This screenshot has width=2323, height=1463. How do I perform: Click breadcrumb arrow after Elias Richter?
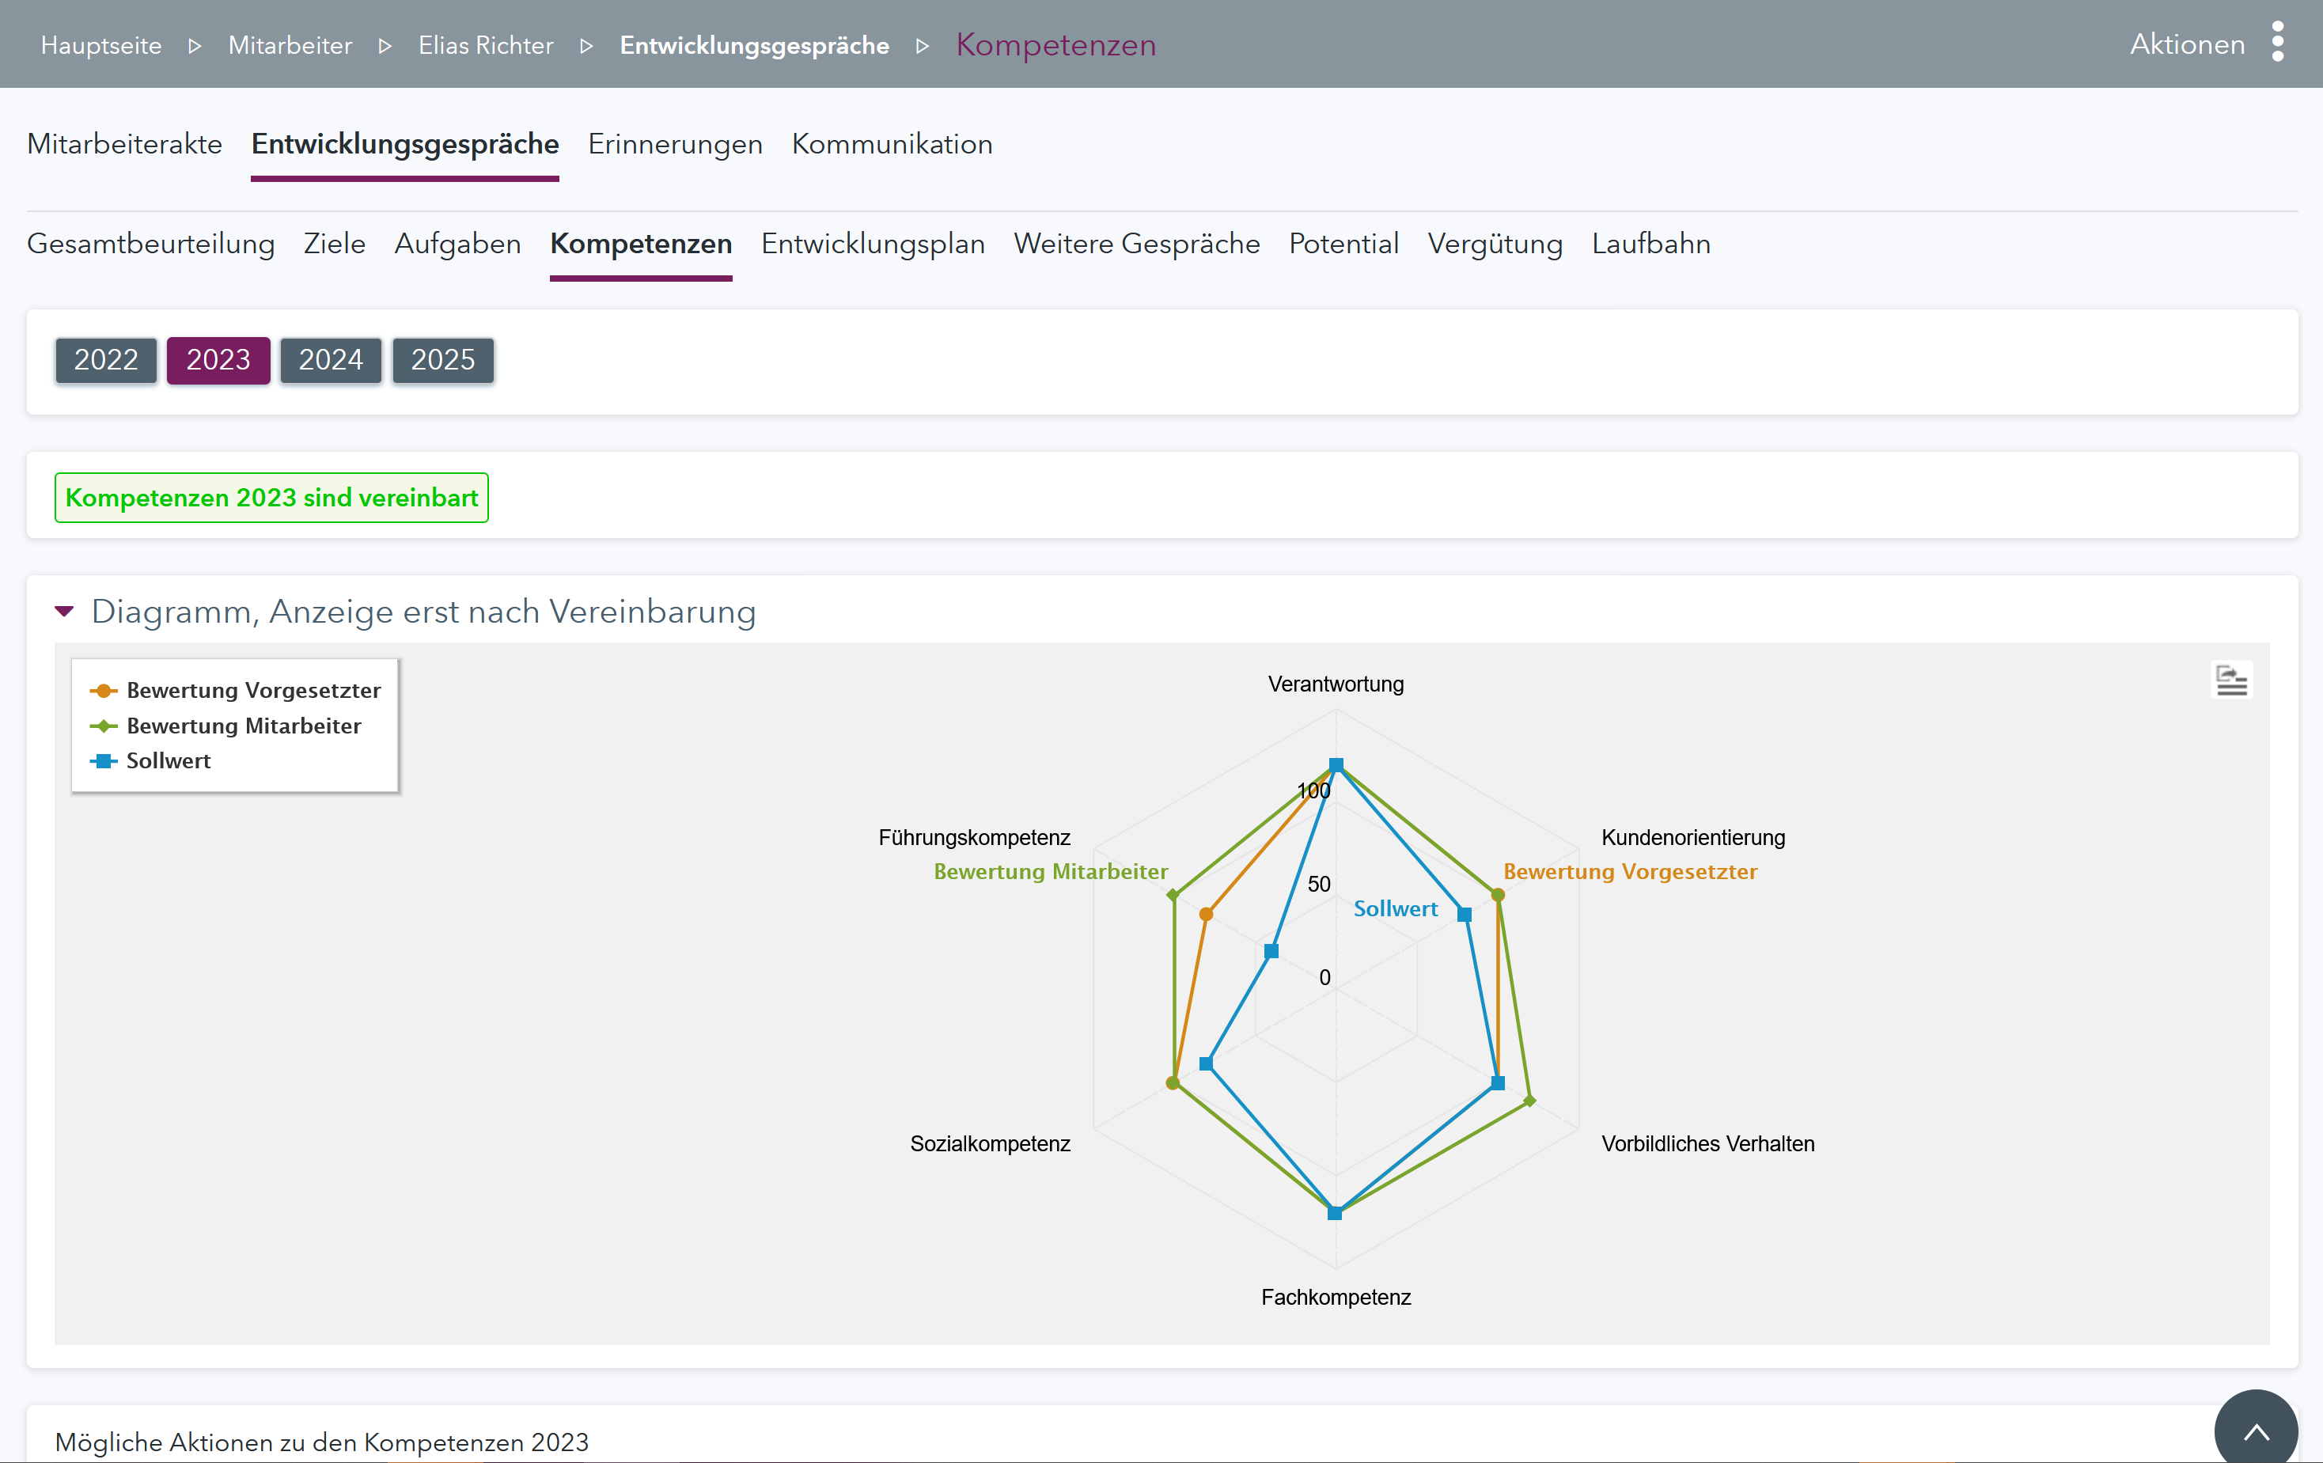pyautogui.click(x=586, y=45)
